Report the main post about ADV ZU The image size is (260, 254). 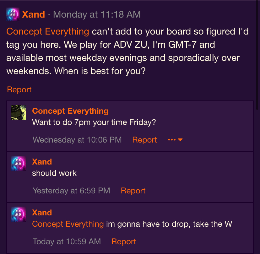point(19,89)
